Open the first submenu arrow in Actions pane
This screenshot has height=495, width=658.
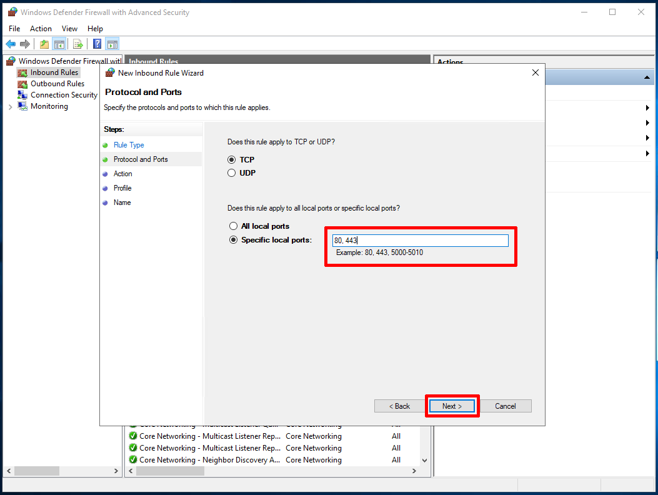(647, 108)
